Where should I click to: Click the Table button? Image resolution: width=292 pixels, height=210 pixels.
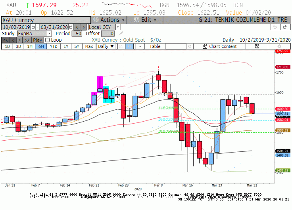point(155,46)
